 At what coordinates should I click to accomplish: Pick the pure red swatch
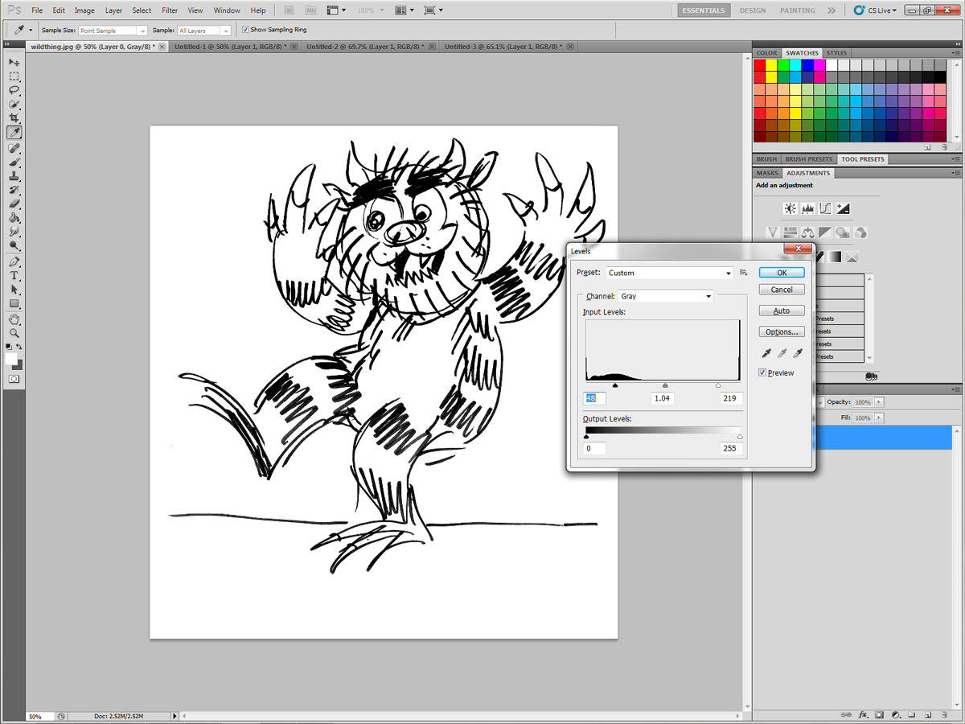759,65
